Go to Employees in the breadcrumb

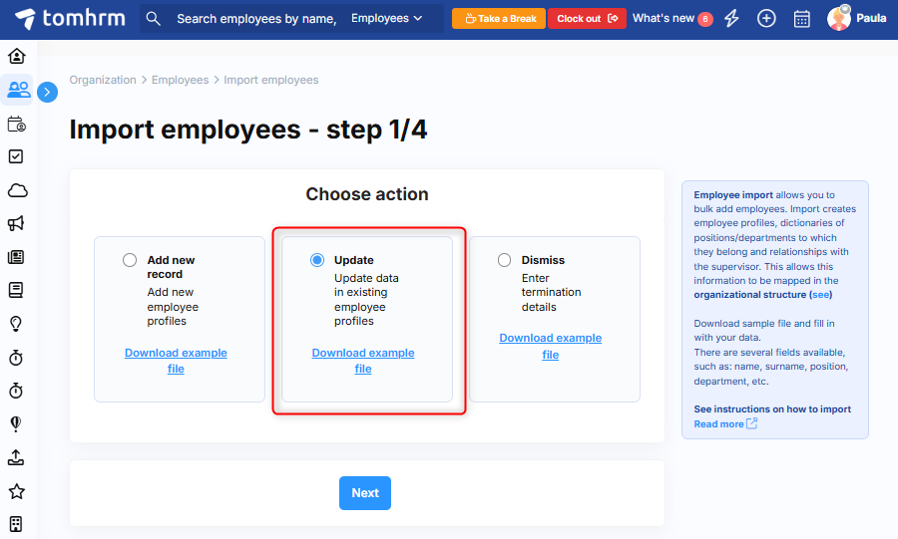[180, 80]
